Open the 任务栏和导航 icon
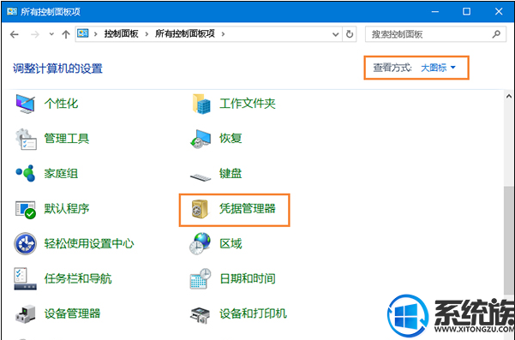Viewport: 515px width, 340px height. tap(26, 278)
